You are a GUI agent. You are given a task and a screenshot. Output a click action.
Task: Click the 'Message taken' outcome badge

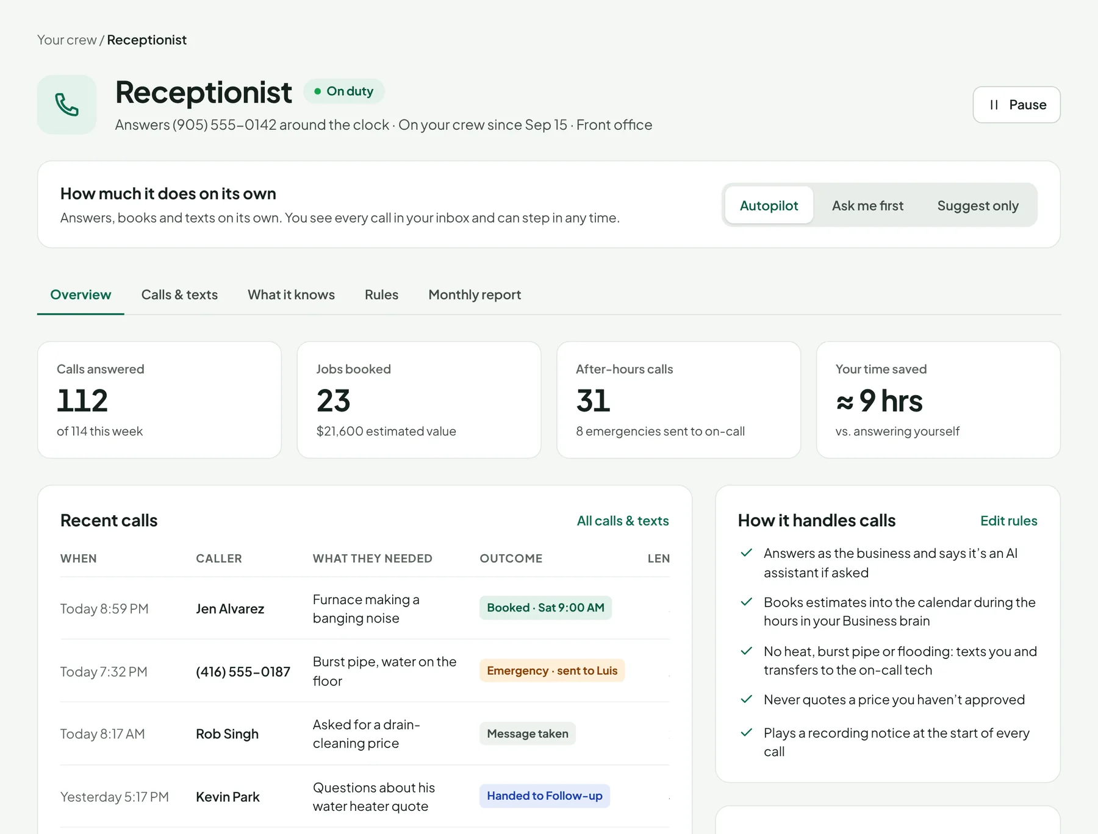[x=528, y=733]
